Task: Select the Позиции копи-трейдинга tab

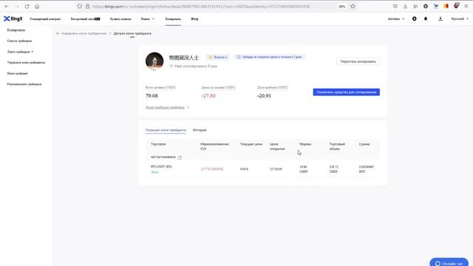Action: (166, 130)
